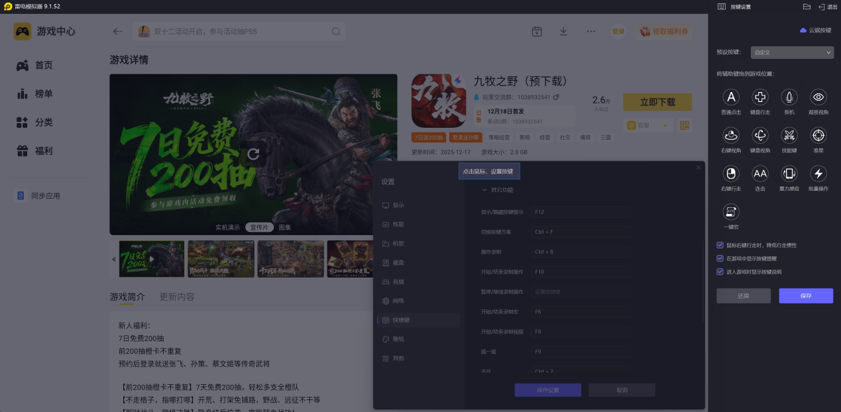
Task: Open the key config folder icon
Action: 807,7
